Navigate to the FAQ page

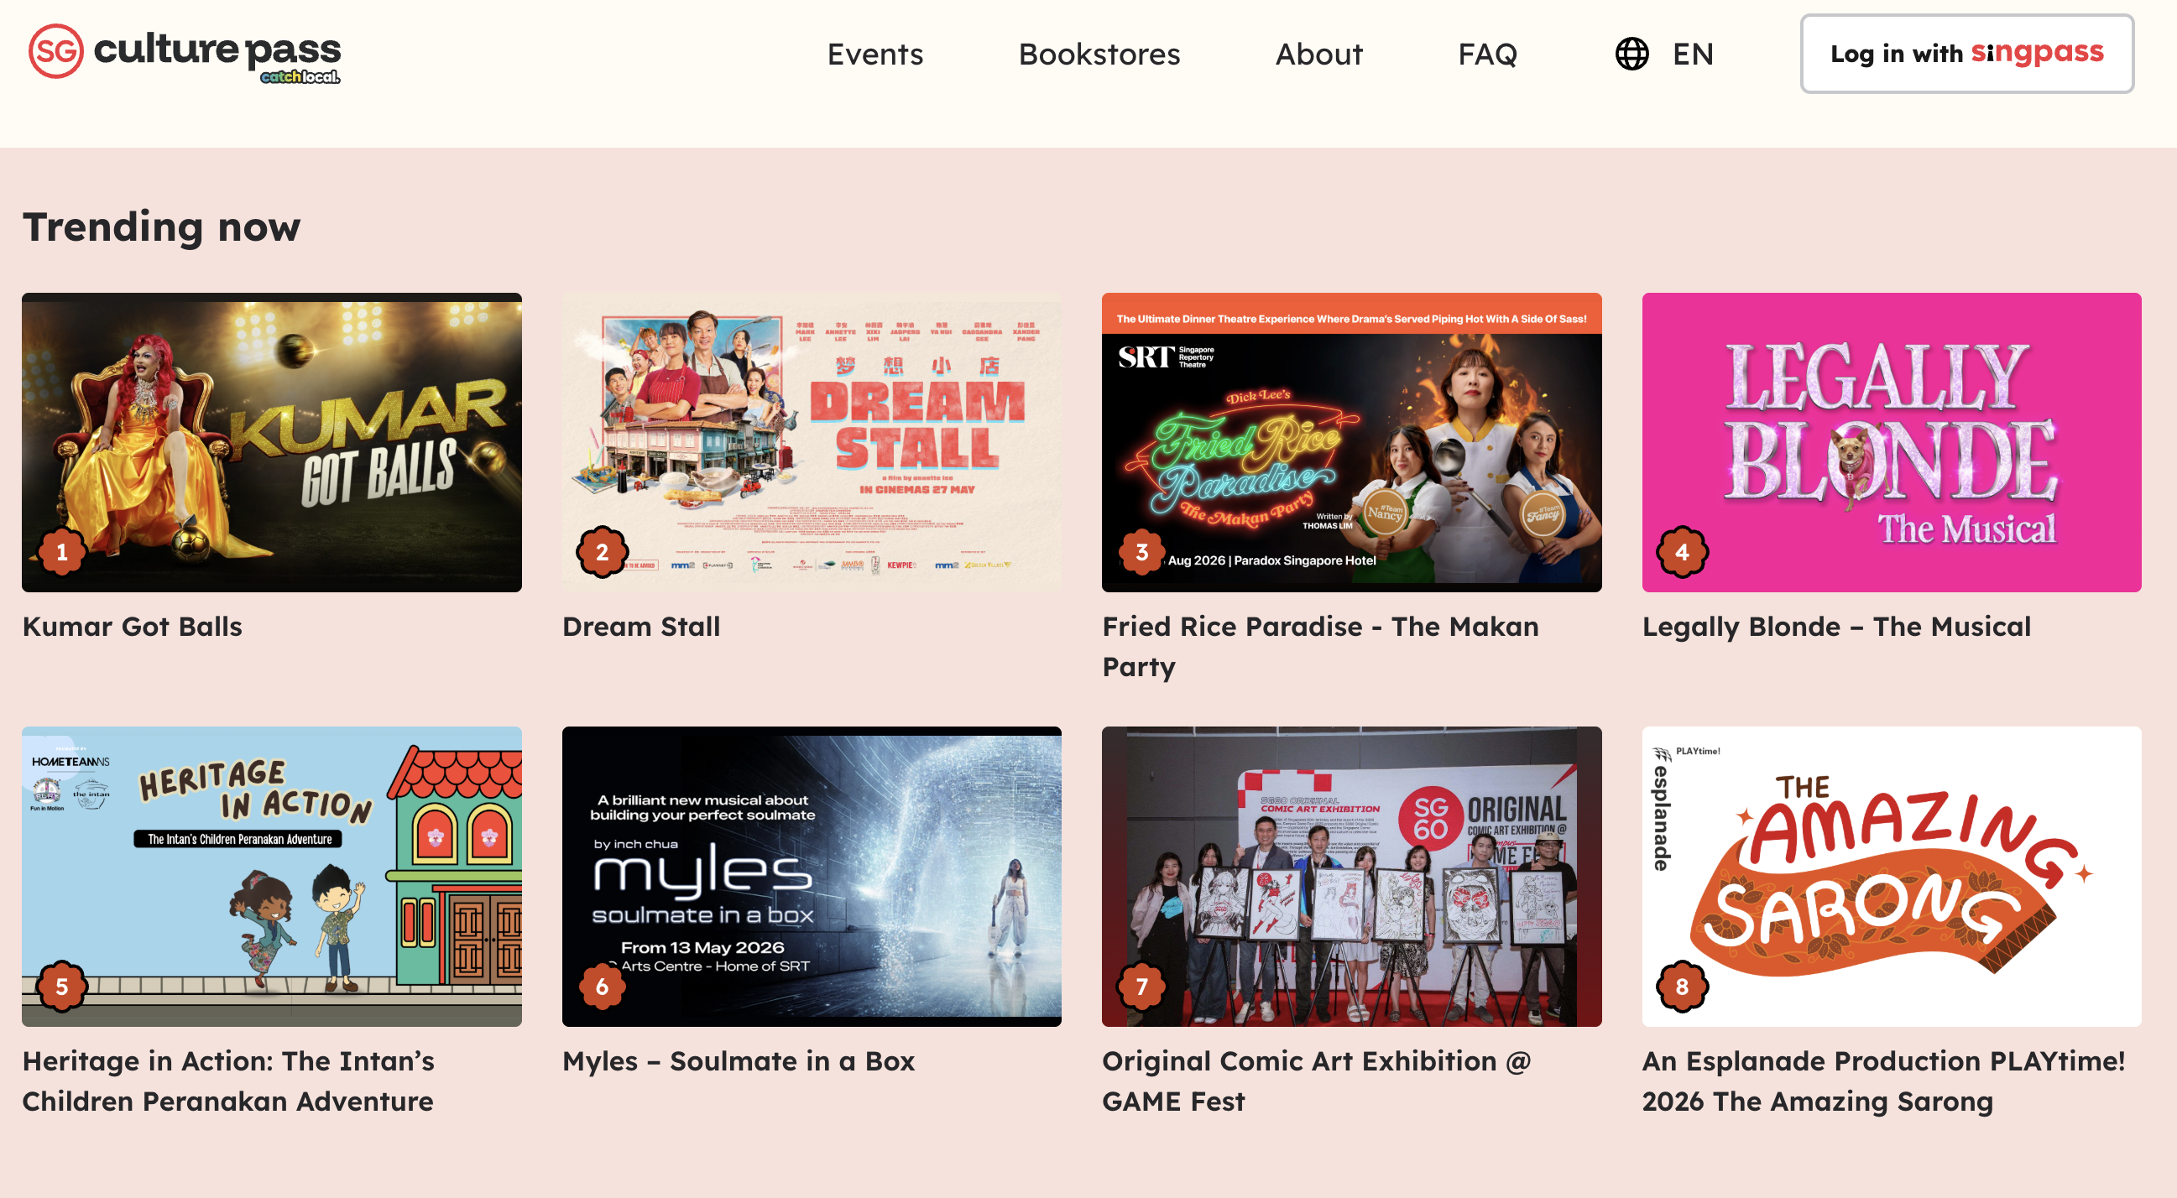(x=1487, y=54)
